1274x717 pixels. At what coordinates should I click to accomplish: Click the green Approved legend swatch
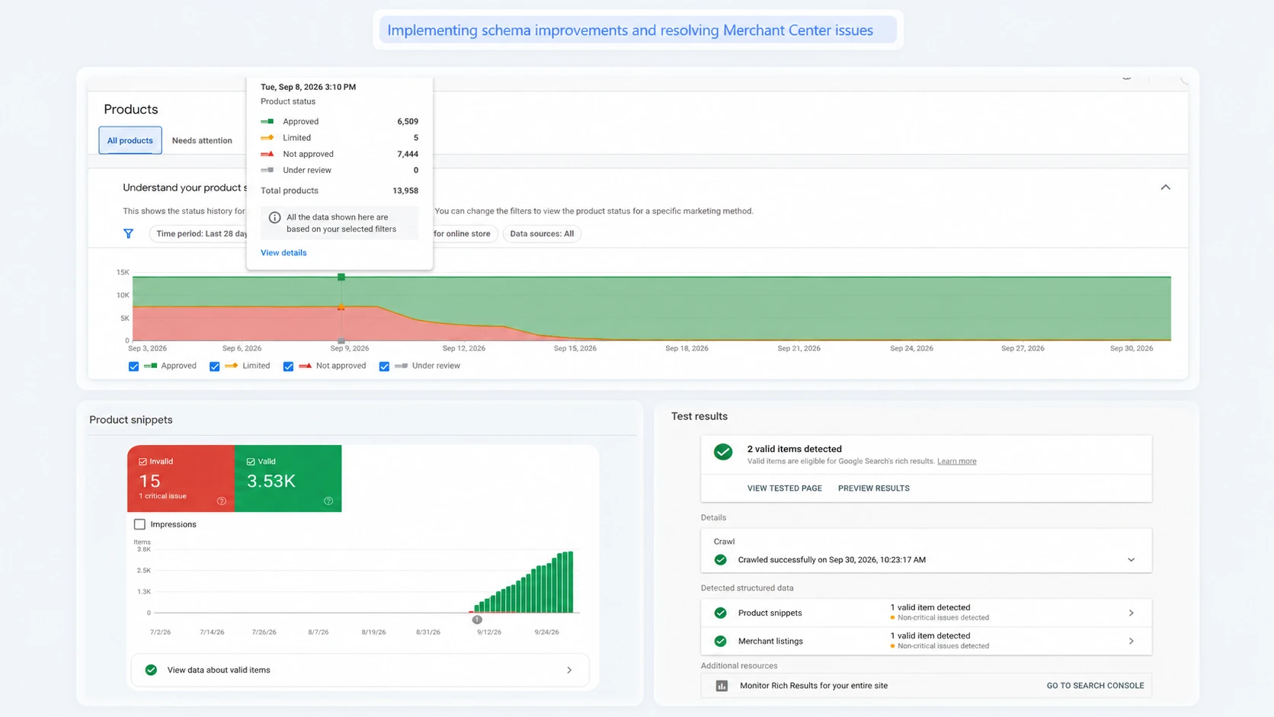point(150,366)
